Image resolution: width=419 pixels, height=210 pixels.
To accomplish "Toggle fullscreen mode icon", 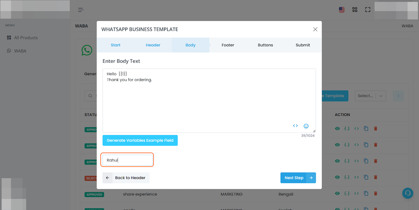I will click(x=368, y=10).
